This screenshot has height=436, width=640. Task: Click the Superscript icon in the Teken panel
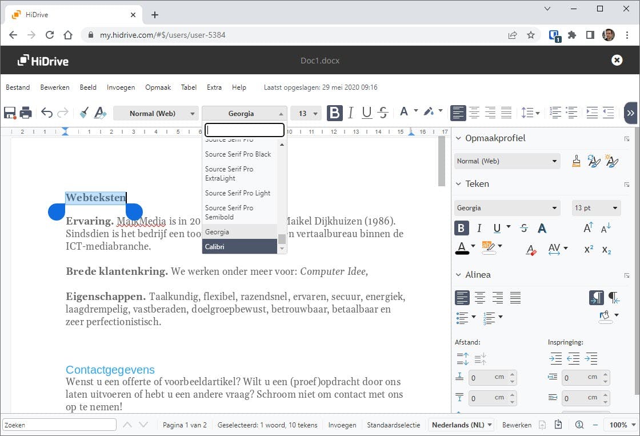coord(588,249)
